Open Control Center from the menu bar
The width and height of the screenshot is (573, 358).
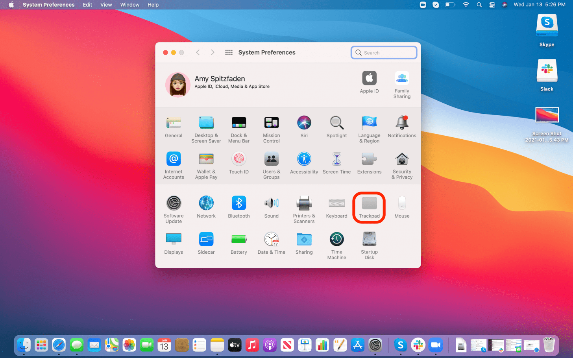[492, 5]
